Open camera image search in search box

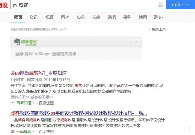(160, 5)
